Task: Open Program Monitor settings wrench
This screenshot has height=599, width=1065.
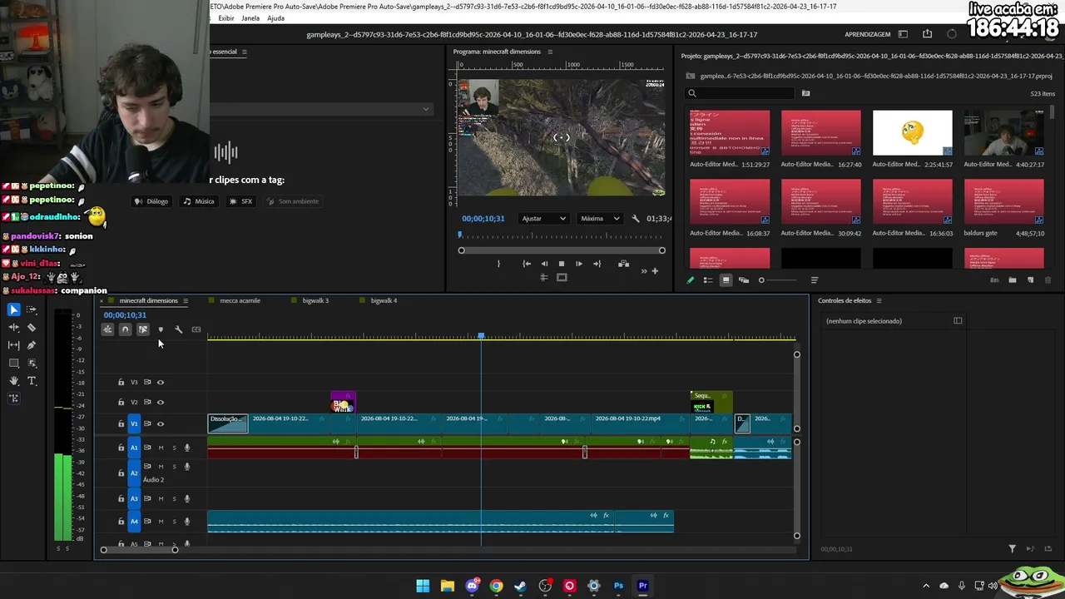Action: click(x=636, y=219)
